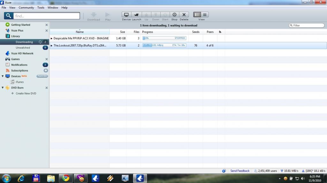Open Games in the sidebar

click(x=15, y=59)
